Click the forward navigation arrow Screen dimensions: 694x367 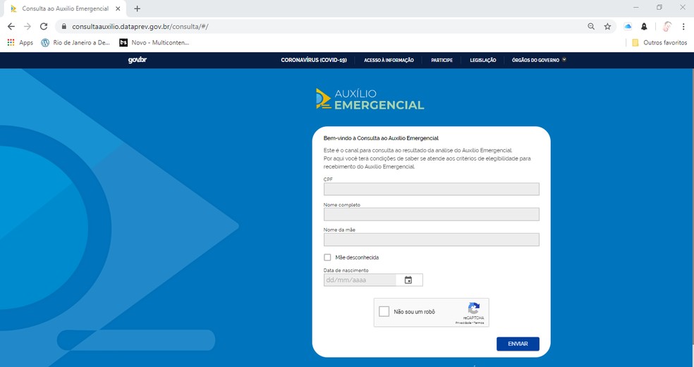(x=28, y=27)
